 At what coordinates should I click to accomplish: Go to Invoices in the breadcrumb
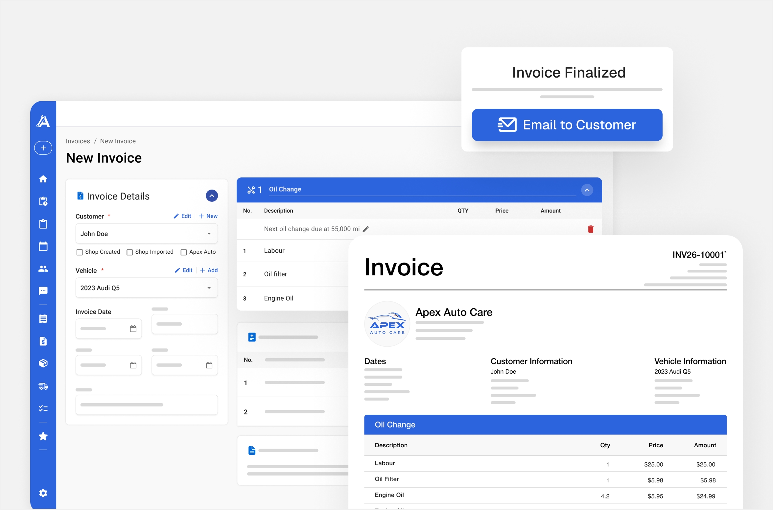tap(78, 141)
